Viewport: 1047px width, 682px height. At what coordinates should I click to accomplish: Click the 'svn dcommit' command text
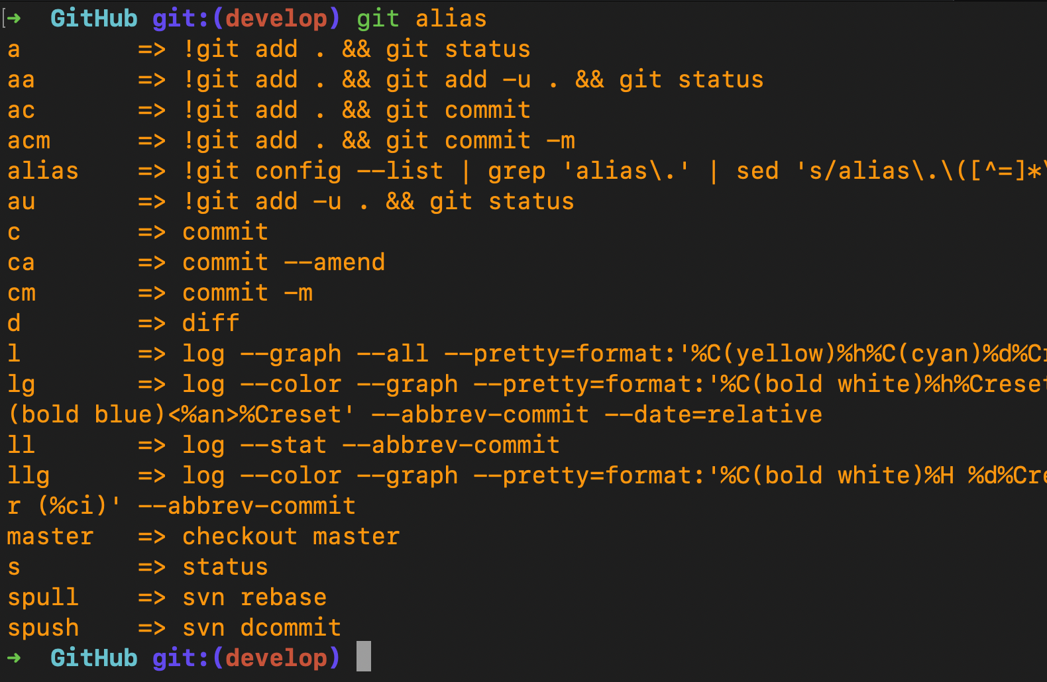coord(262,628)
